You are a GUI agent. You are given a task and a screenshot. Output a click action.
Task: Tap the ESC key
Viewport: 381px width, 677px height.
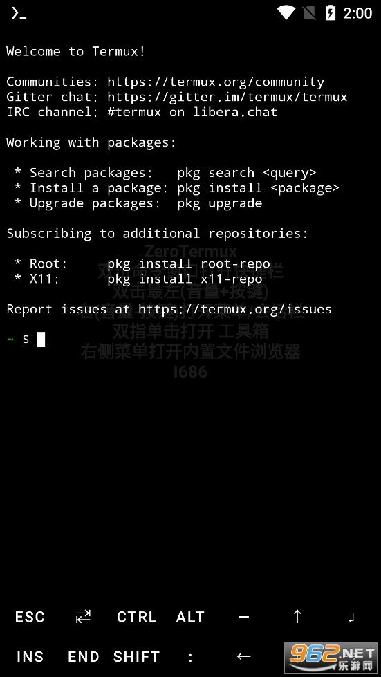tap(30, 617)
